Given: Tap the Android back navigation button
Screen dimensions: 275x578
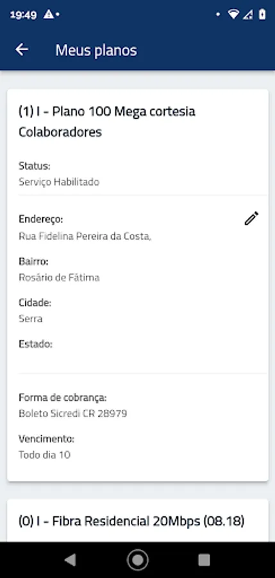Looking at the screenshot, I should point(70,560).
